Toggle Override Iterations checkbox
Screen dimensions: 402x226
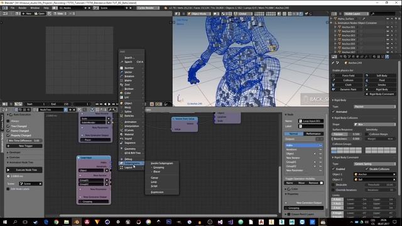pos(334,190)
